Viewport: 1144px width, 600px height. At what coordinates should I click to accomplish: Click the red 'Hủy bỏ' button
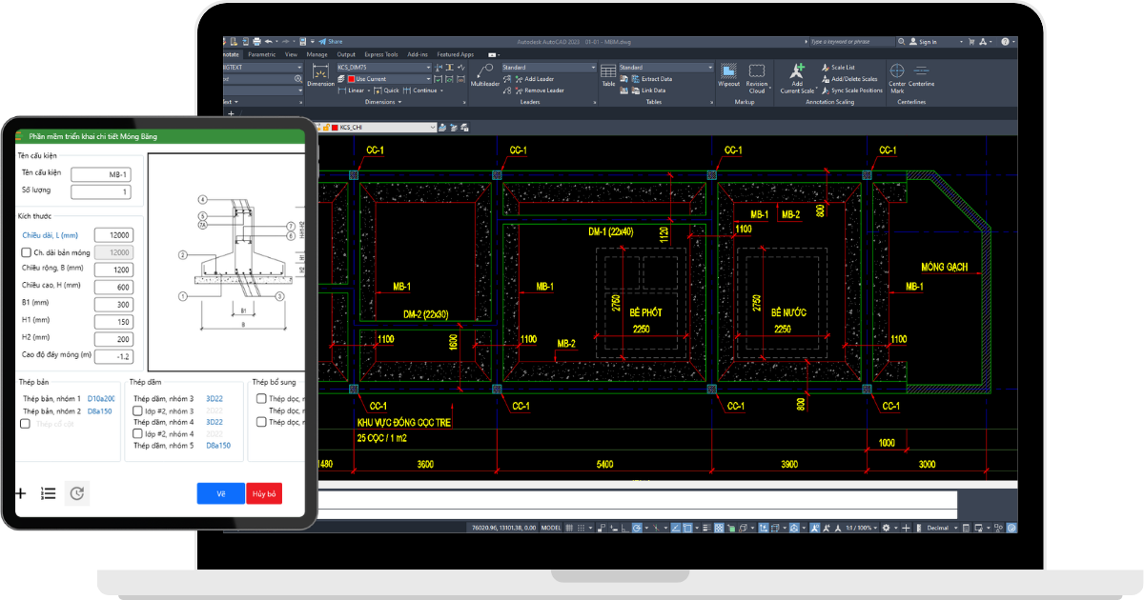tap(263, 493)
